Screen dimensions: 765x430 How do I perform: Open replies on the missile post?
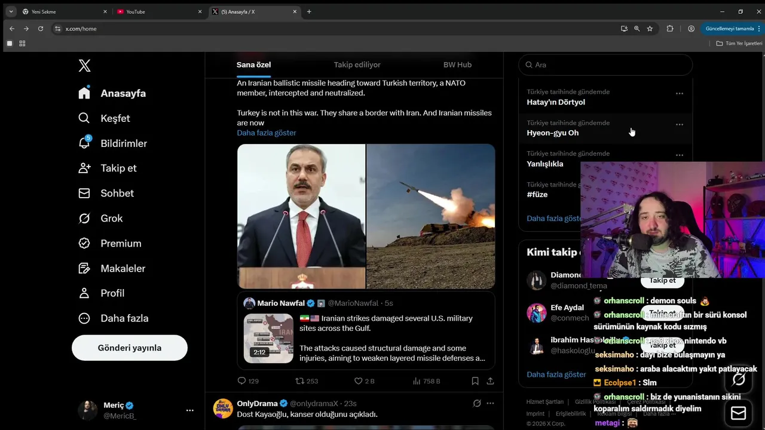pos(241,381)
